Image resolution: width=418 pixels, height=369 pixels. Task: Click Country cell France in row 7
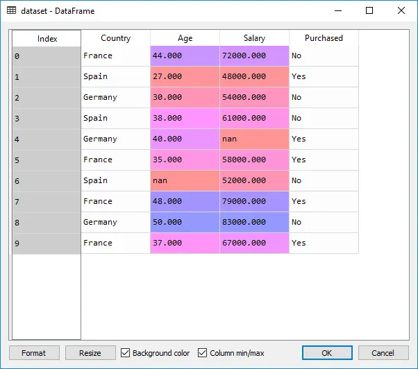[116, 201]
